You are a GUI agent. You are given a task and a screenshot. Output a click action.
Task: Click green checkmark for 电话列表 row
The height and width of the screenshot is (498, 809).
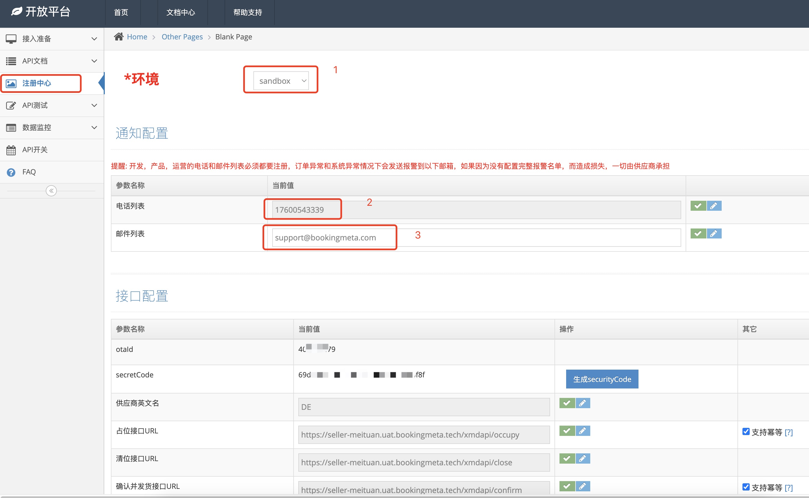click(x=698, y=206)
